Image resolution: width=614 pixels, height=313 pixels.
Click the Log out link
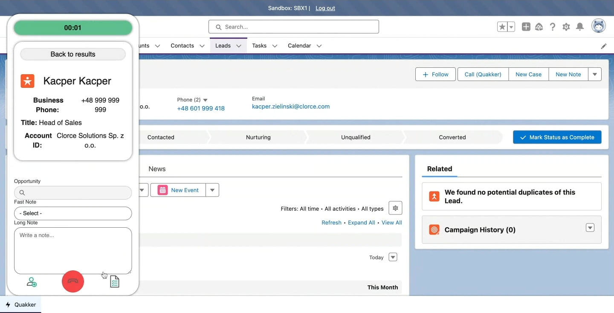(x=325, y=8)
